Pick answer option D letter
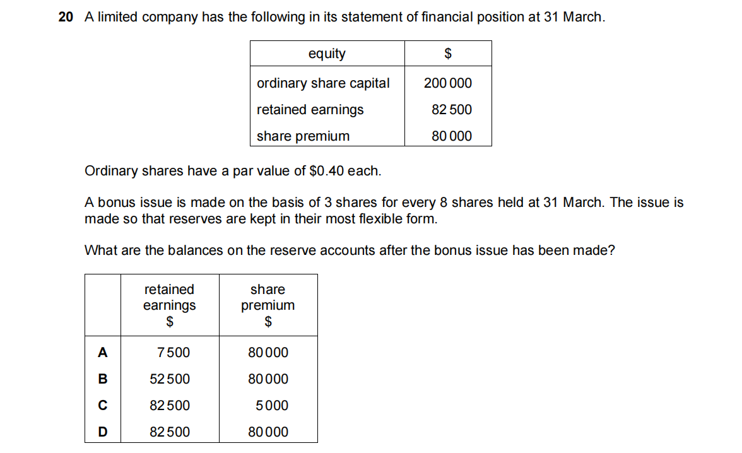The width and height of the screenshot is (742, 453). (x=102, y=432)
